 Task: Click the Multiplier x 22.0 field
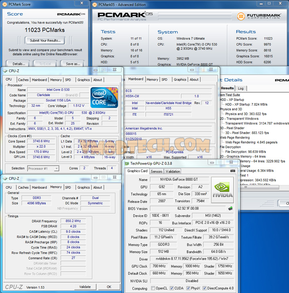[x=41, y=146]
